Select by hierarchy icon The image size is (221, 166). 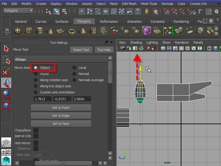[x=48, y=11]
